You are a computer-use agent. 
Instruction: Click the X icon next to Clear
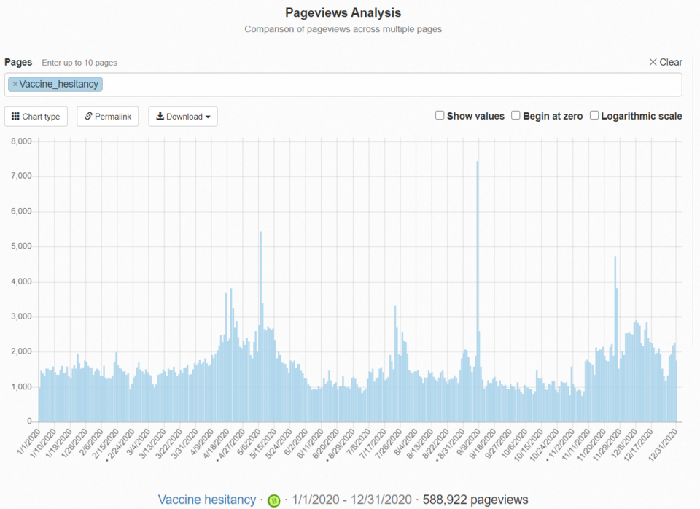click(x=653, y=62)
